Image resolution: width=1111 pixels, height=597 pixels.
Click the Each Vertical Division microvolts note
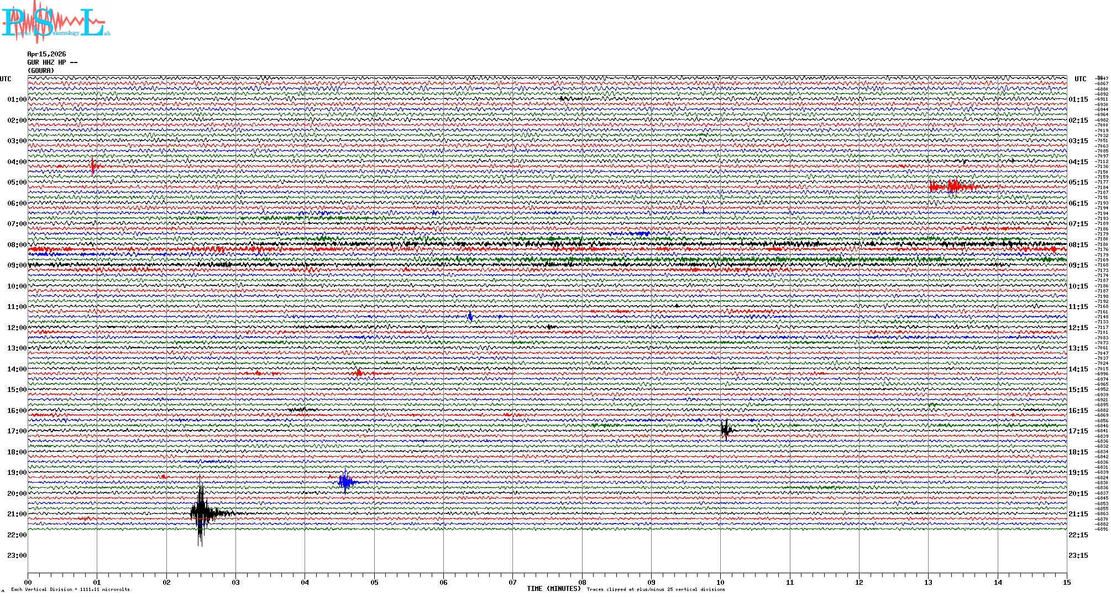coord(70,589)
